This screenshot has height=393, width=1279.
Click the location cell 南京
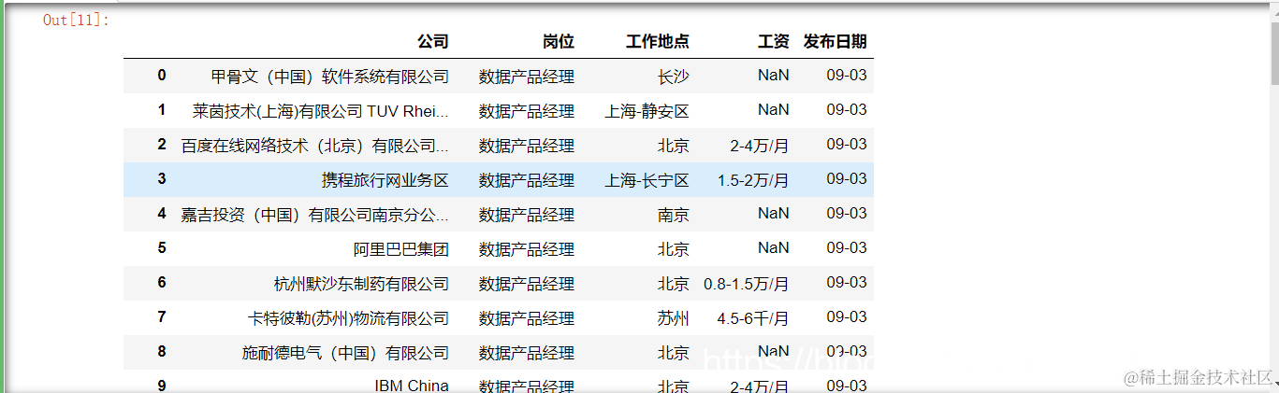pyautogui.click(x=674, y=215)
